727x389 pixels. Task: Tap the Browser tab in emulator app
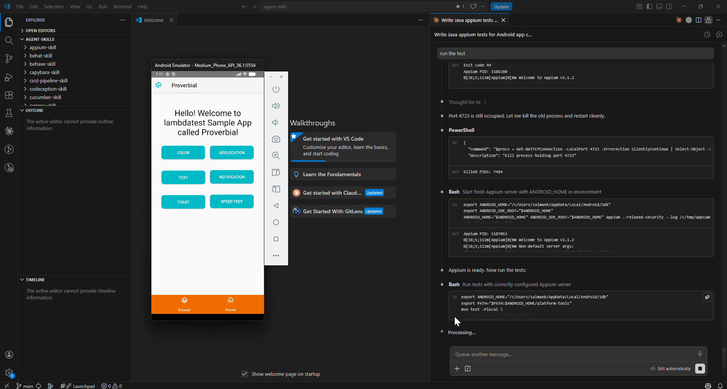pyautogui.click(x=184, y=304)
